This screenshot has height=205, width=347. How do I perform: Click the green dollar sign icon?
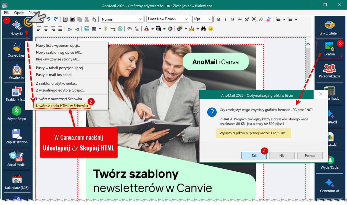tap(106, 28)
